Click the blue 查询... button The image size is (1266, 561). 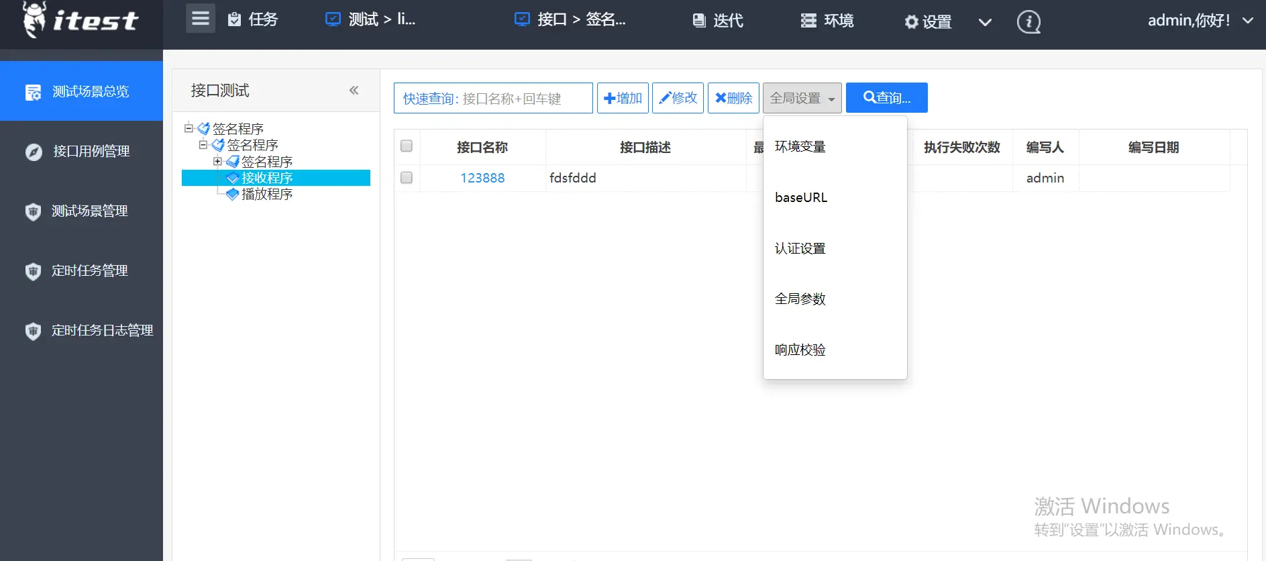coord(887,98)
